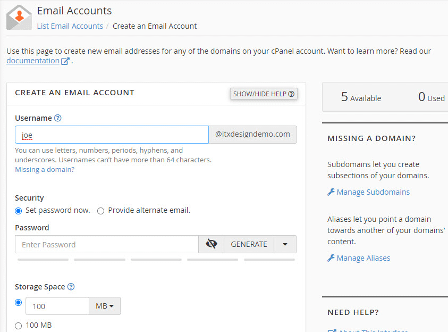Open the Storage Space help question mark
Image resolution: width=448 pixels, height=332 pixels.
click(x=71, y=287)
